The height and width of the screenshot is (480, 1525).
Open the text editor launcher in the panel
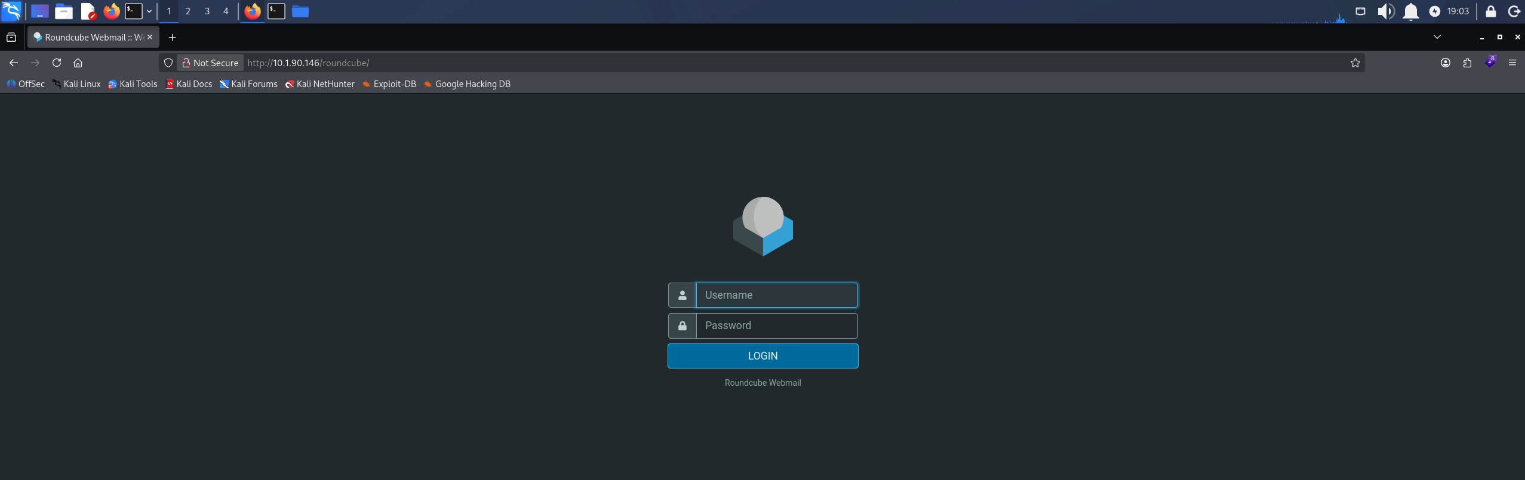point(88,11)
